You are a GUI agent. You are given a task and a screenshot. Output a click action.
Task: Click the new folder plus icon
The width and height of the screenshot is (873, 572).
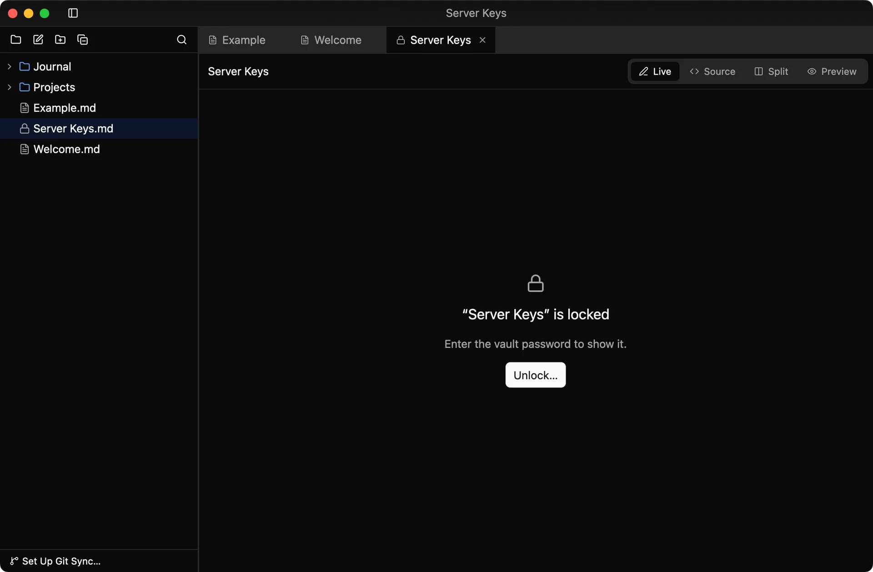(60, 40)
